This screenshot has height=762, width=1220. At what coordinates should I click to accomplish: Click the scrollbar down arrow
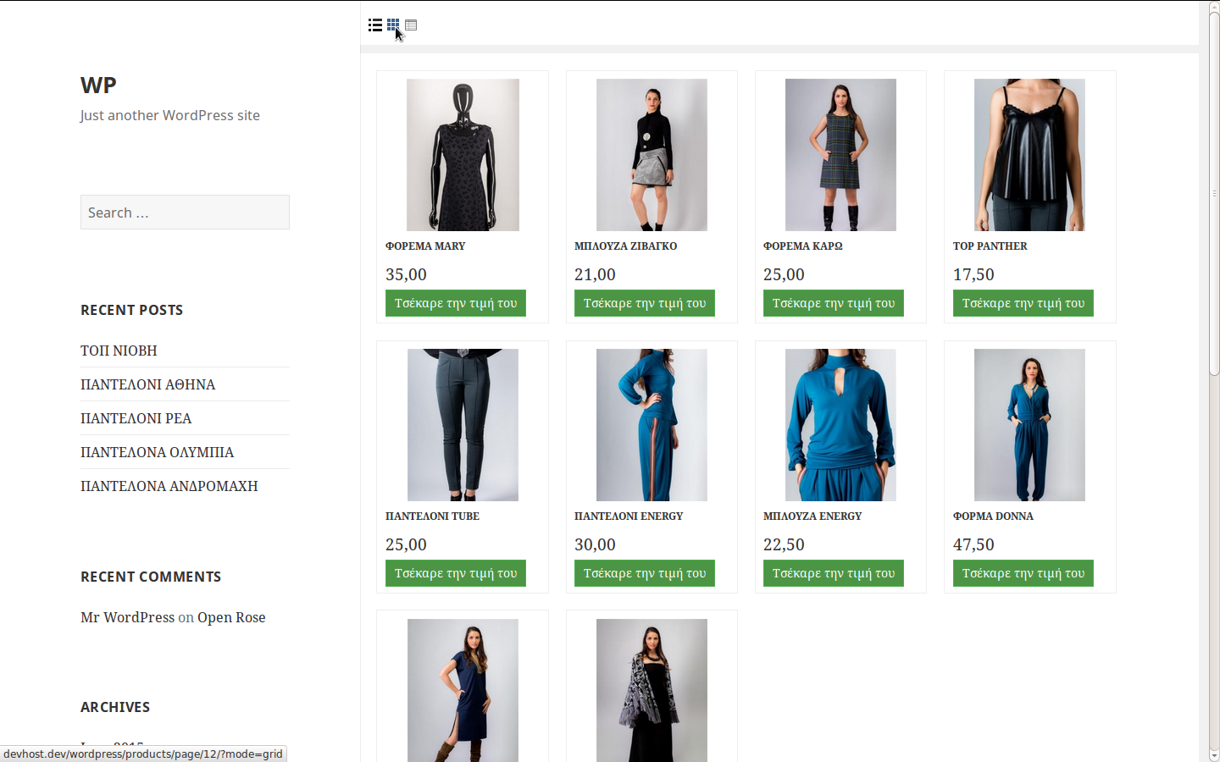pos(1214,755)
